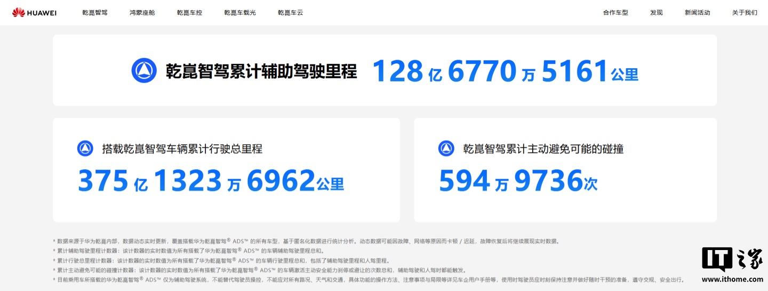This screenshot has width=768, height=291.
Task: Click the 128 亿 6770 万 5161 mileage value
Action: coord(505,71)
